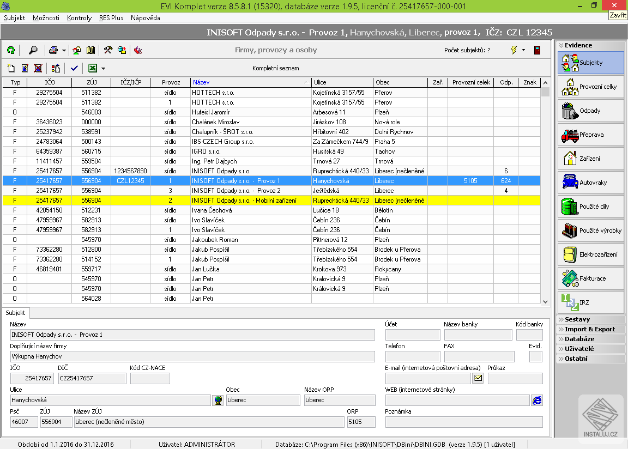Click the table's vertical scrollbar down arrow
The width and height of the screenshot is (628, 449).
click(x=546, y=302)
